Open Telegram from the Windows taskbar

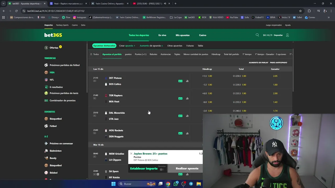[191, 184]
